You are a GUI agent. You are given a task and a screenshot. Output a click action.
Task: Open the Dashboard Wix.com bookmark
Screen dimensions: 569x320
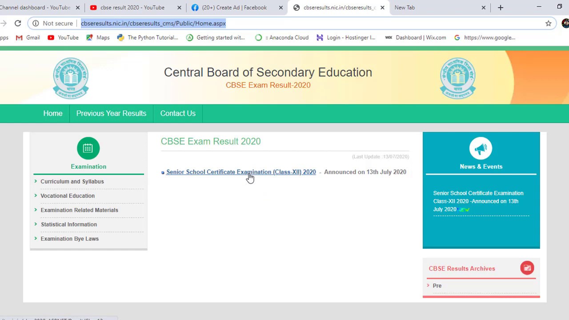pyautogui.click(x=415, y=37)
